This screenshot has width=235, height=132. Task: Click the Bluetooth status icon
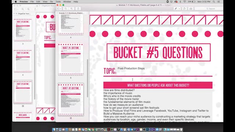click(180, 1)
